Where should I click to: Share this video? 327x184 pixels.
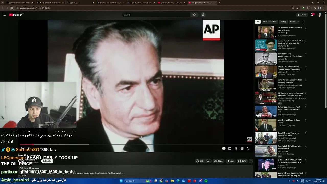click(218, 161)
